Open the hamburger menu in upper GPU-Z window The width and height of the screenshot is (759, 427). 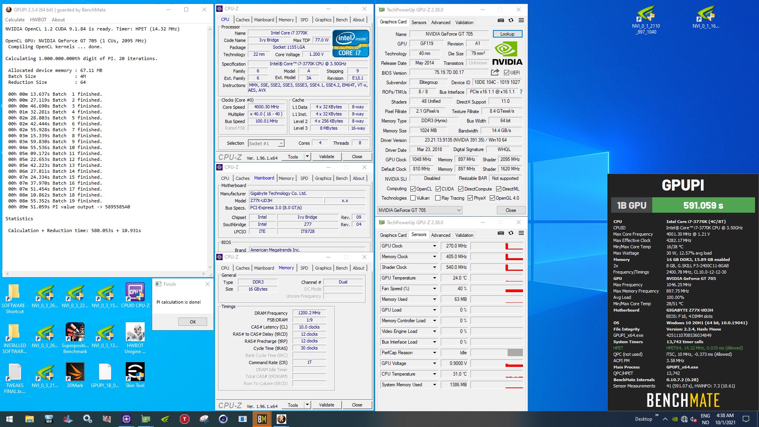point(521,20)
